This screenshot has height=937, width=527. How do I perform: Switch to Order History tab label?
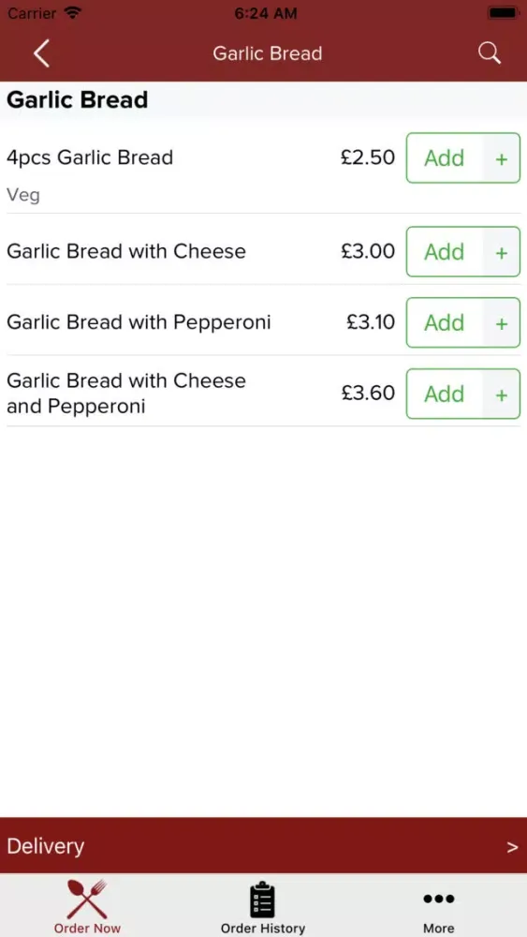[x=263, y=928]
